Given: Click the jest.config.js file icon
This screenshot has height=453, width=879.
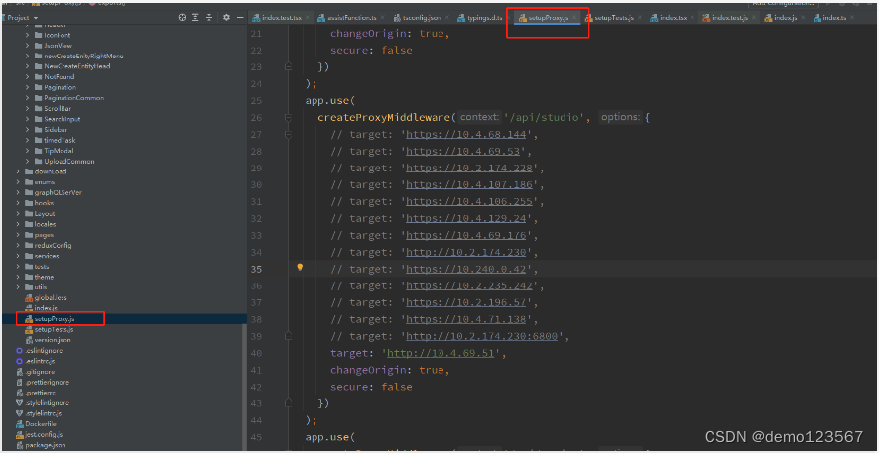Looking at the screenshot, I should click(20, 434).
